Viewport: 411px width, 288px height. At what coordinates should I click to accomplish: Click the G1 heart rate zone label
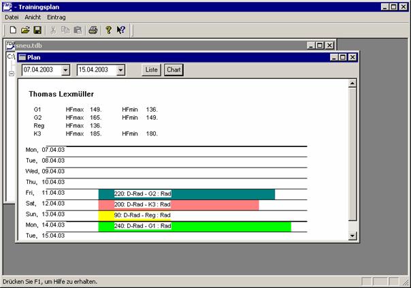[37, 110]
